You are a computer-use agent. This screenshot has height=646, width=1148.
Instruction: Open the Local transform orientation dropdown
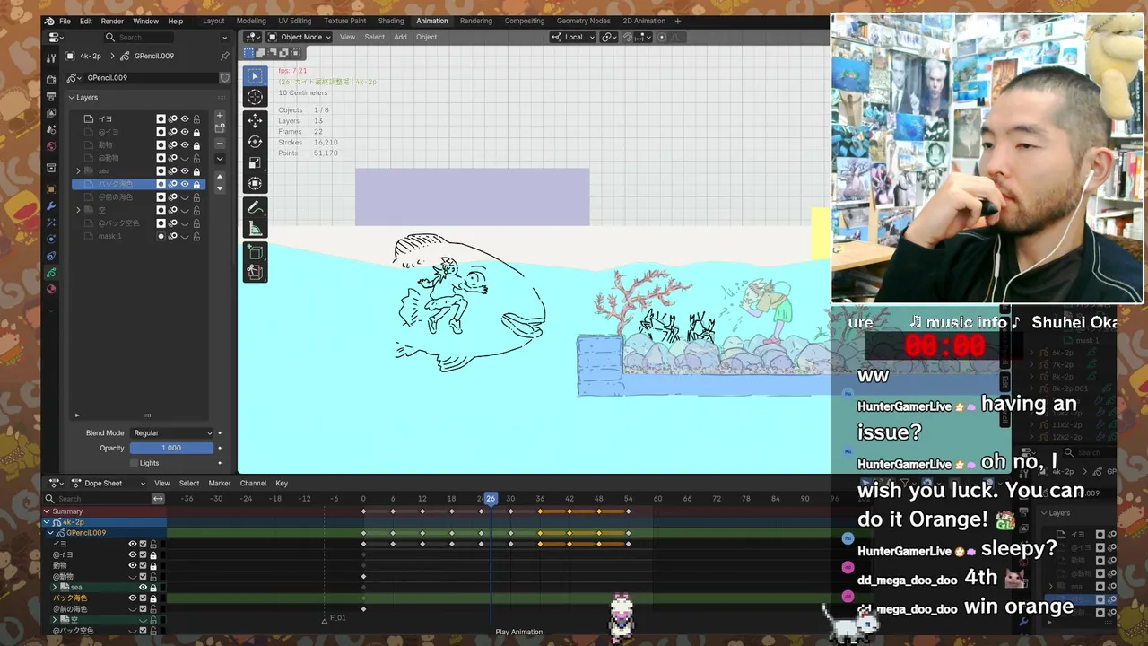click(x=571, y=37)
